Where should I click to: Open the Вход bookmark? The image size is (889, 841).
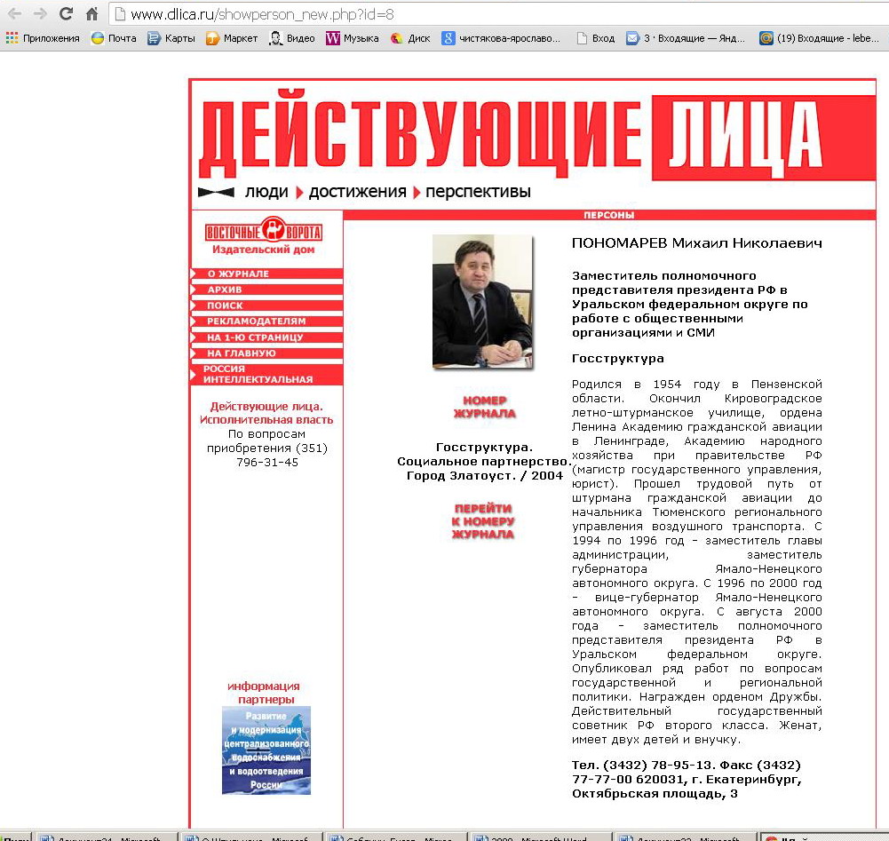(595, 38)
